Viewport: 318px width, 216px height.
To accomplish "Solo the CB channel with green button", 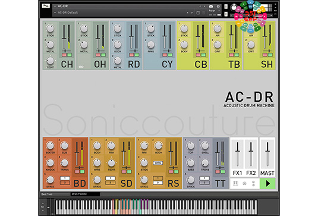I will click(x=203, y=55).
